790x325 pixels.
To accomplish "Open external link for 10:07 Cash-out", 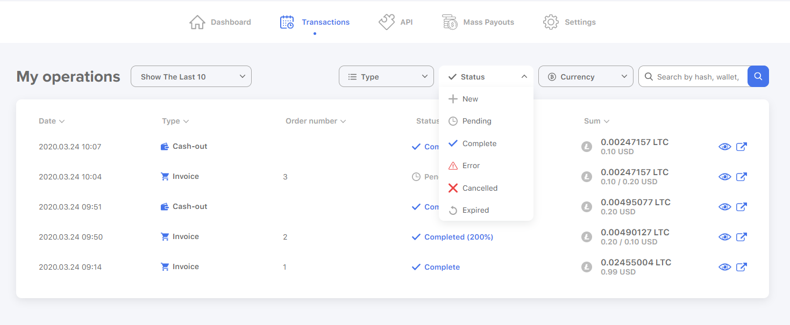I will pyautogui.click(x=742, y=147).
